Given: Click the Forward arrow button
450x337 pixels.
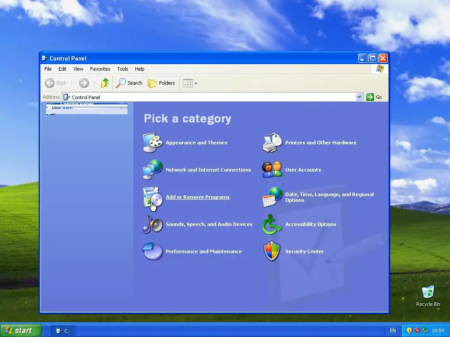Looking at the screenshot, I should click(84, 83).
